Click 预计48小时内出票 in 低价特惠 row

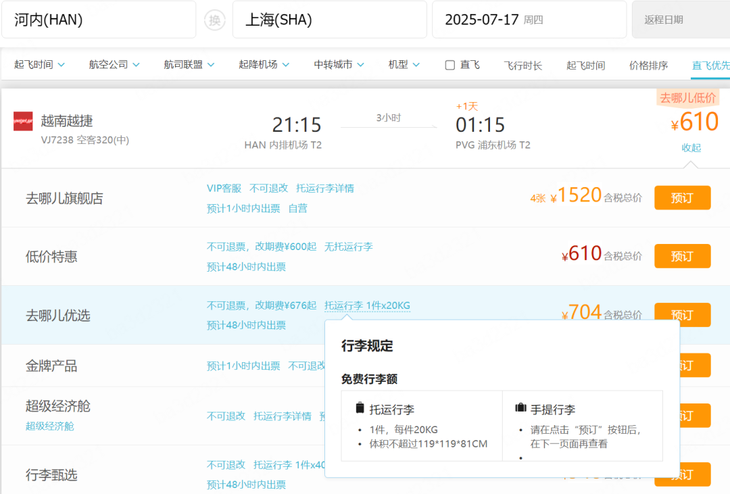click(x=246, y=267)
